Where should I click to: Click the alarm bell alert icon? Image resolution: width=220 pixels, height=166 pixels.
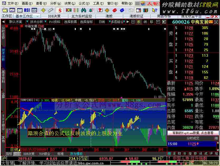tap(91, 10)
